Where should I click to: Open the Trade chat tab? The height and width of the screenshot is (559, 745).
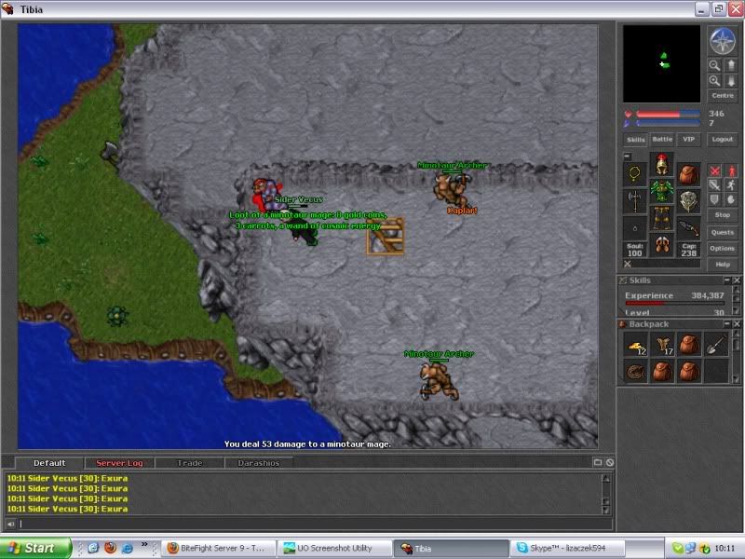tap(190, 463)
